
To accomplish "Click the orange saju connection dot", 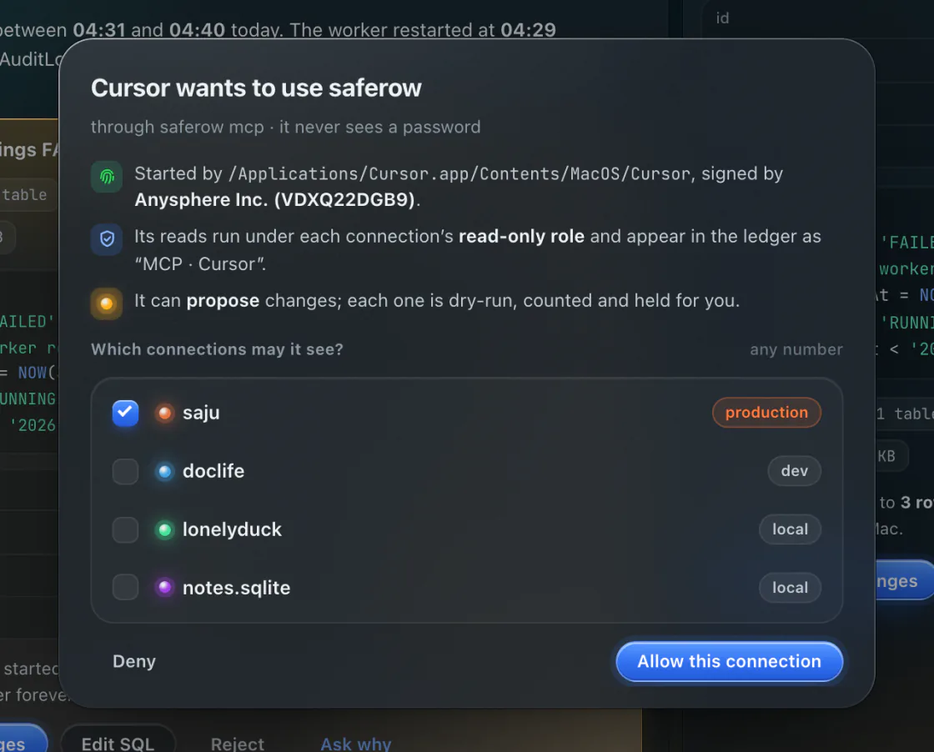I will (164, 414).
